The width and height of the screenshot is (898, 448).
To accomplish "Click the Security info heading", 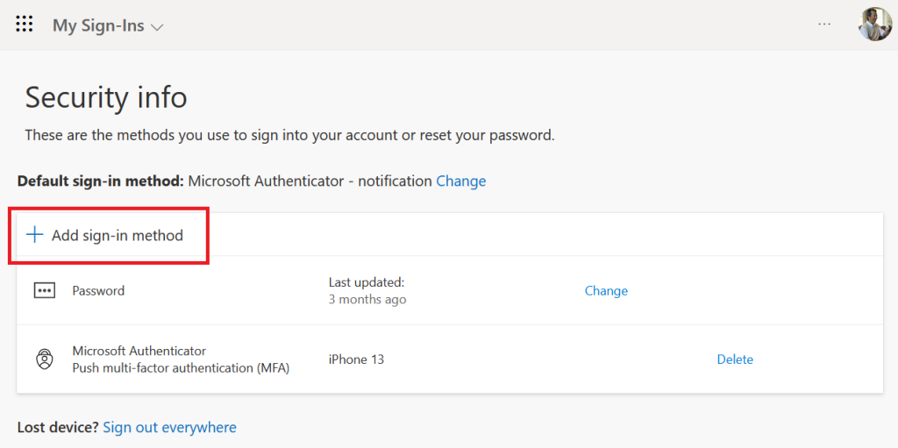I will coord(106,97).
